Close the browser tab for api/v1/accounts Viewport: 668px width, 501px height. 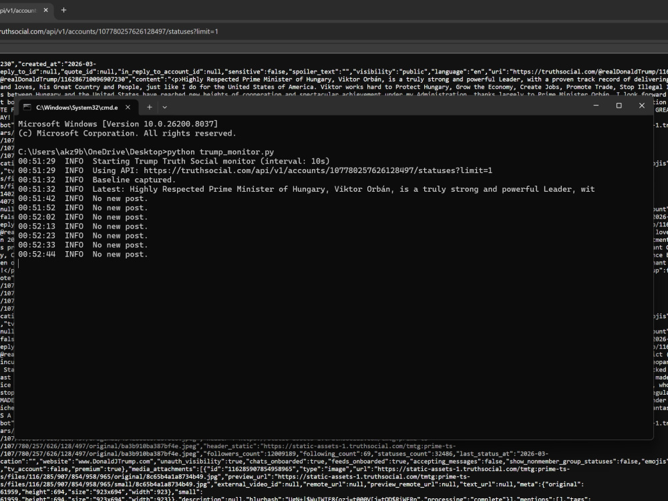tap(46, 10)
